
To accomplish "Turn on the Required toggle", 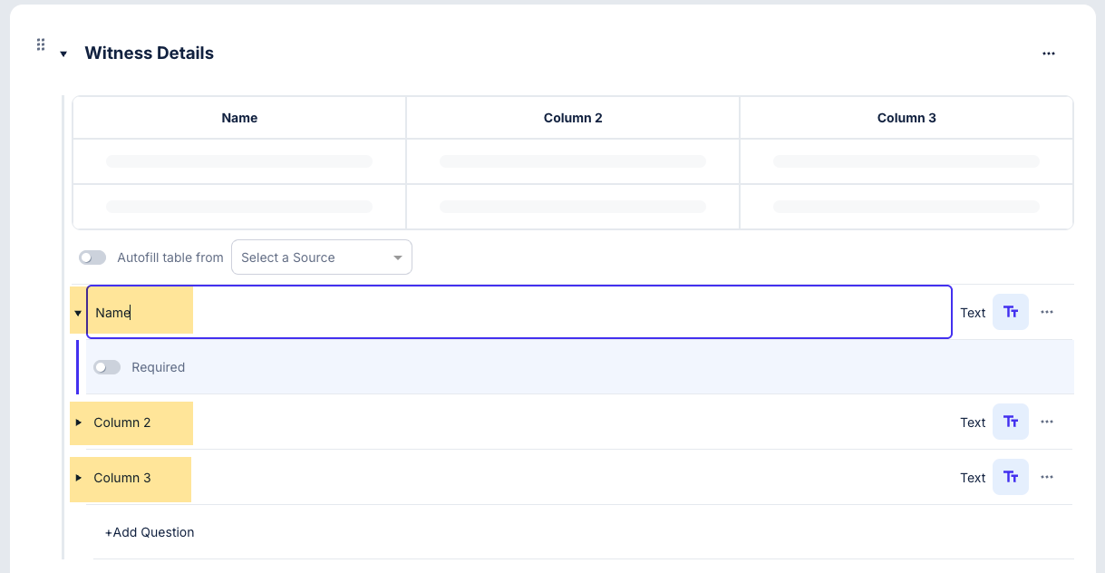I will 107,367.
